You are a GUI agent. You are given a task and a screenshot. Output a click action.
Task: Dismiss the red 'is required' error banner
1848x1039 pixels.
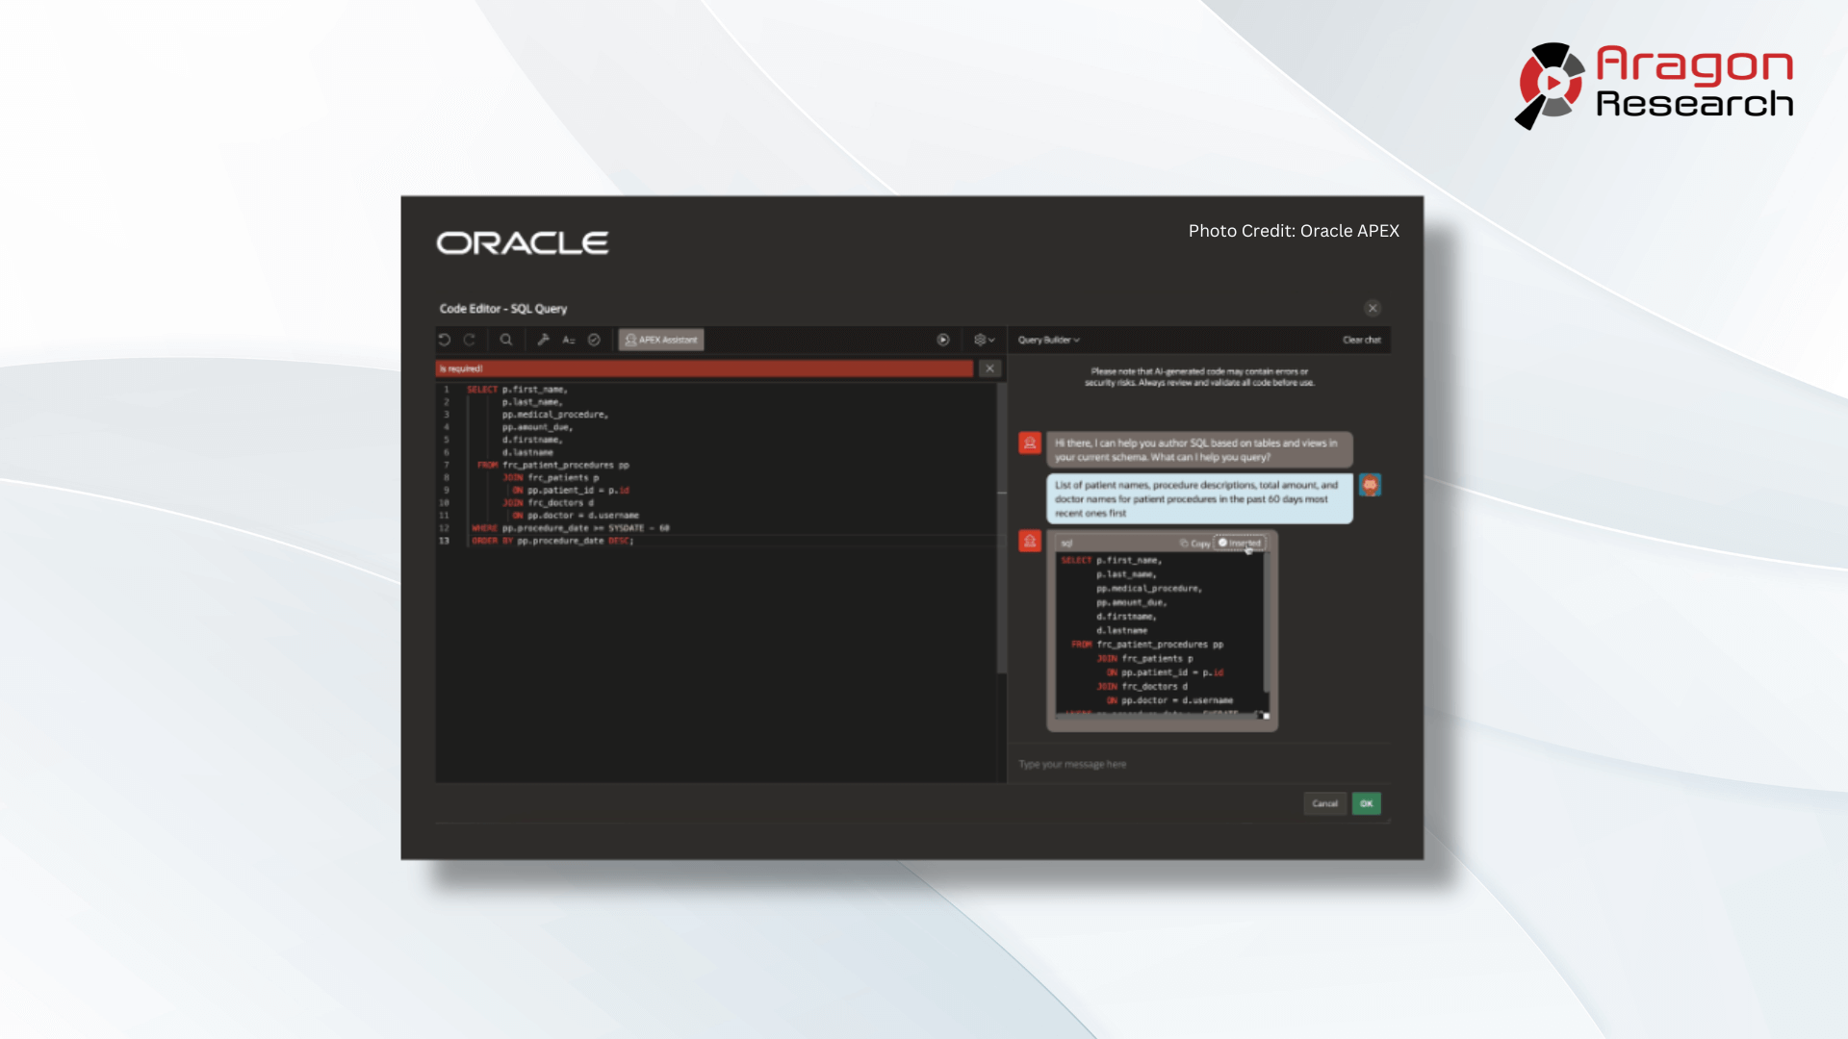point(989,368)
